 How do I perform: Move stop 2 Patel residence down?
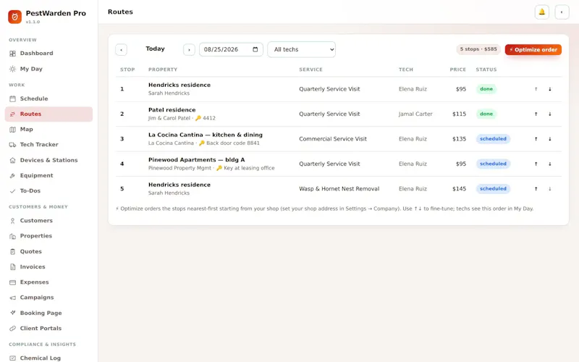[550, 114]
